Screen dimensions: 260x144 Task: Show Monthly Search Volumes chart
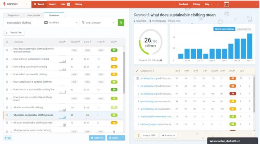(224, 29)
